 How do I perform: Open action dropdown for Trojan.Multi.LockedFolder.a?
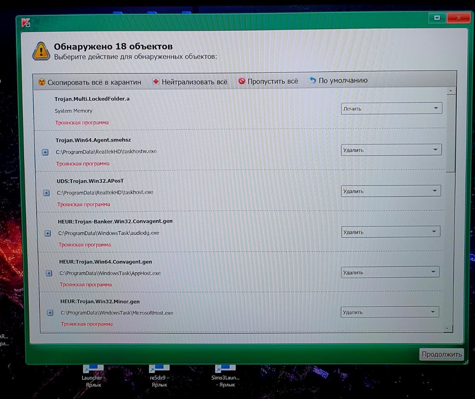coord(391,108)
